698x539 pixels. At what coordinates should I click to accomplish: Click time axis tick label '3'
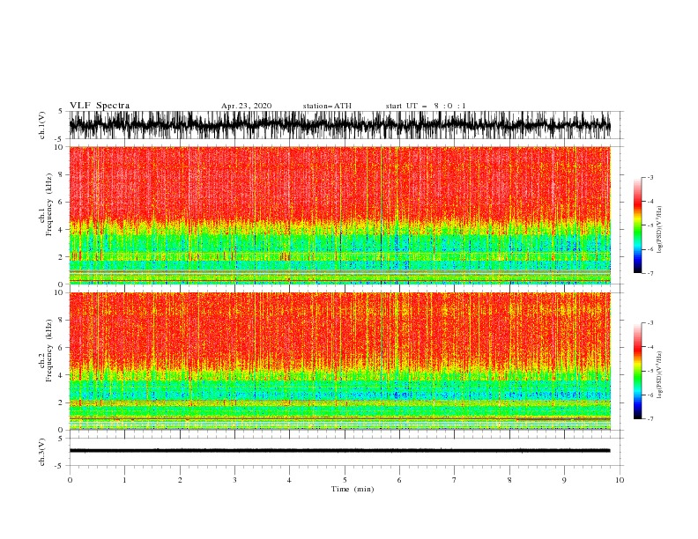(234, 480)
